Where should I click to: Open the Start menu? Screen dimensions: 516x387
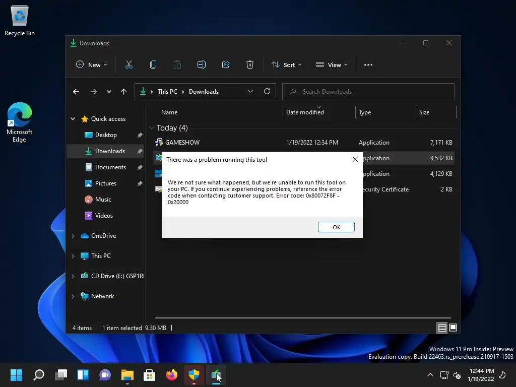point(16,375)
